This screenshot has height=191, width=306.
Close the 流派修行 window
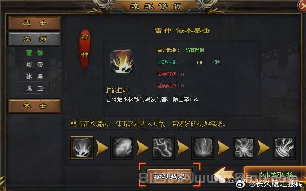pos(303,6)
